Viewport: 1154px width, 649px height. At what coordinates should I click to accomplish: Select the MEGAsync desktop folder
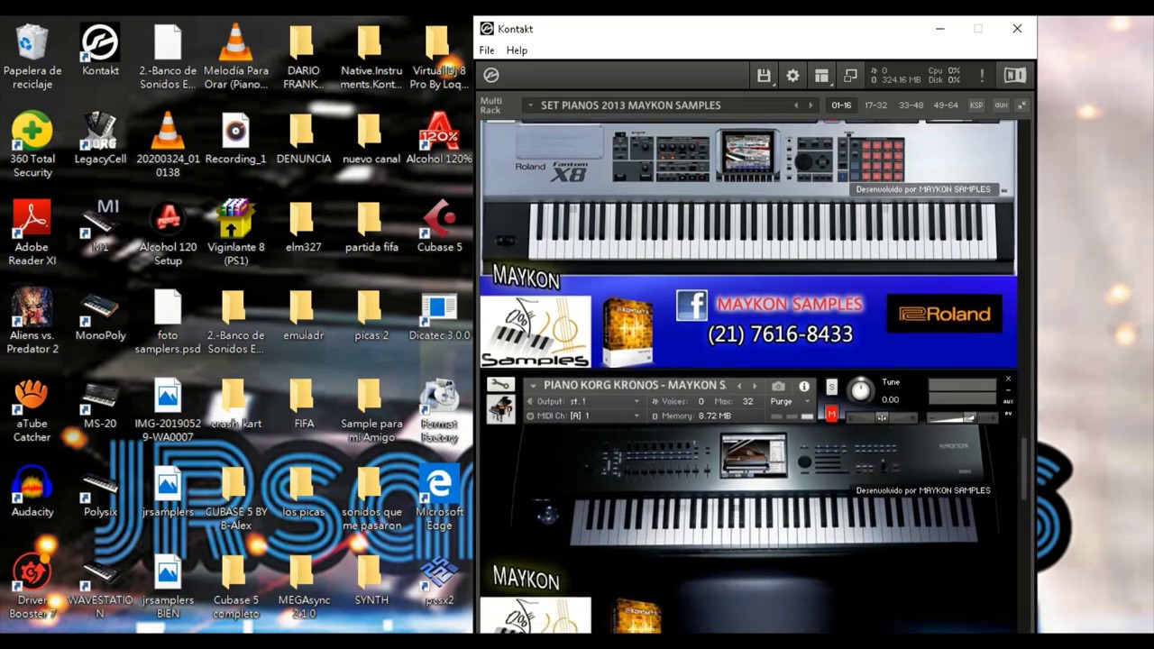point(304,587)
